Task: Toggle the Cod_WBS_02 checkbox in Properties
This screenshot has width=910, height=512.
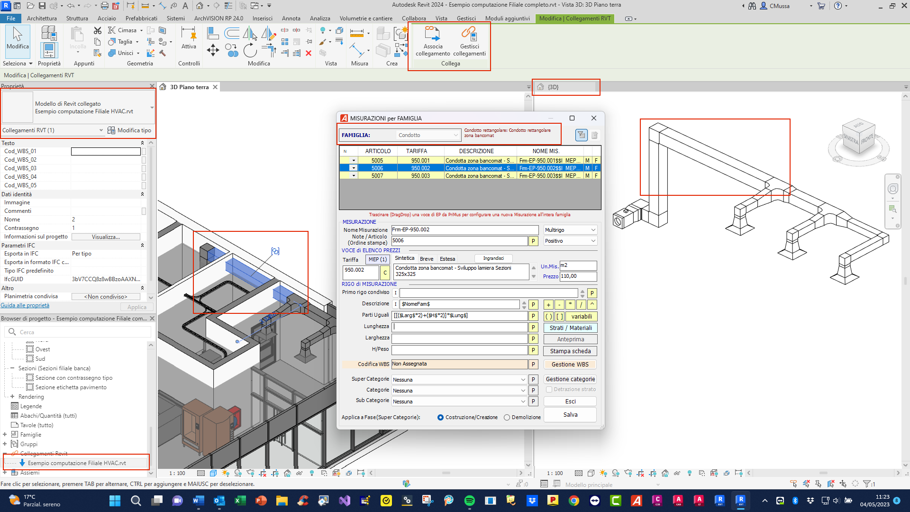Action: pos(144,160)
